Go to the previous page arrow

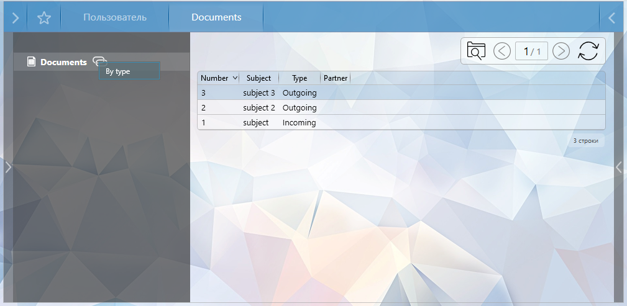pyautogui.click(x=502, y=51)
